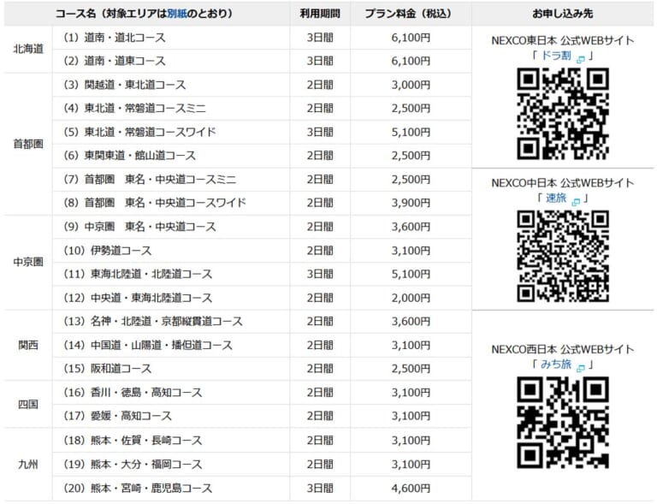Image resolution: width=657 pixels, height=504 pixels.
Task: Click the NEXCO東日本 QR code
Action: [x=562, y=114]
